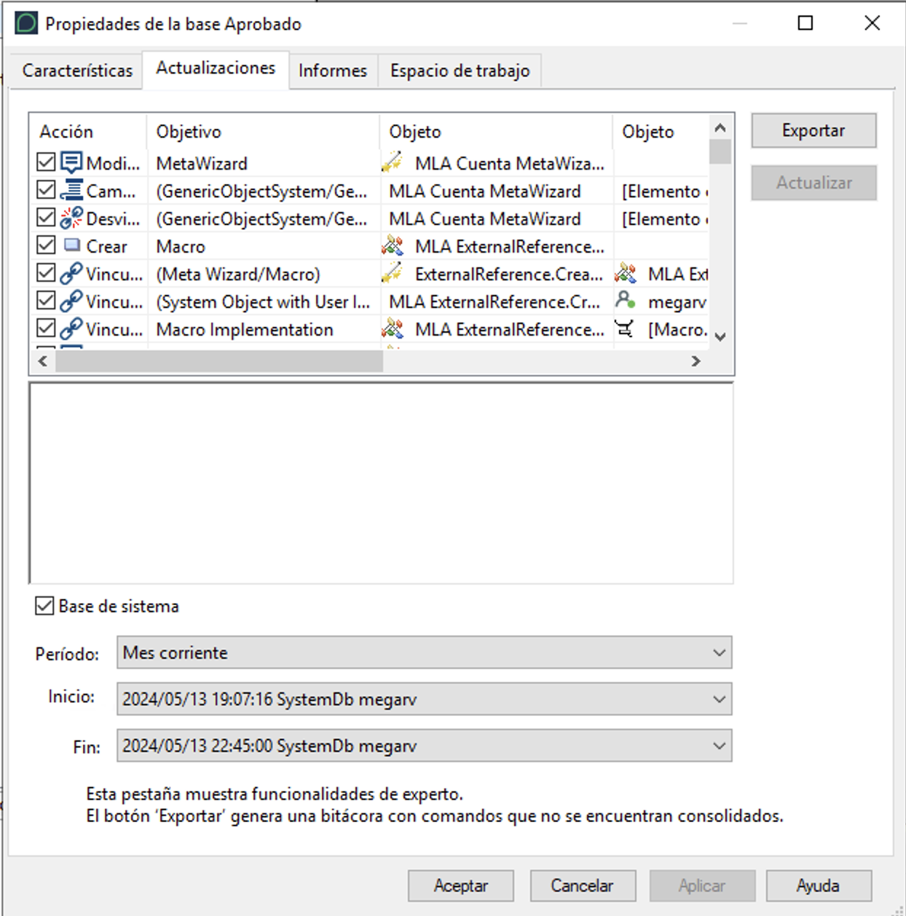Click the horizontal scrollbar thumb of the list

pos(219,361)
